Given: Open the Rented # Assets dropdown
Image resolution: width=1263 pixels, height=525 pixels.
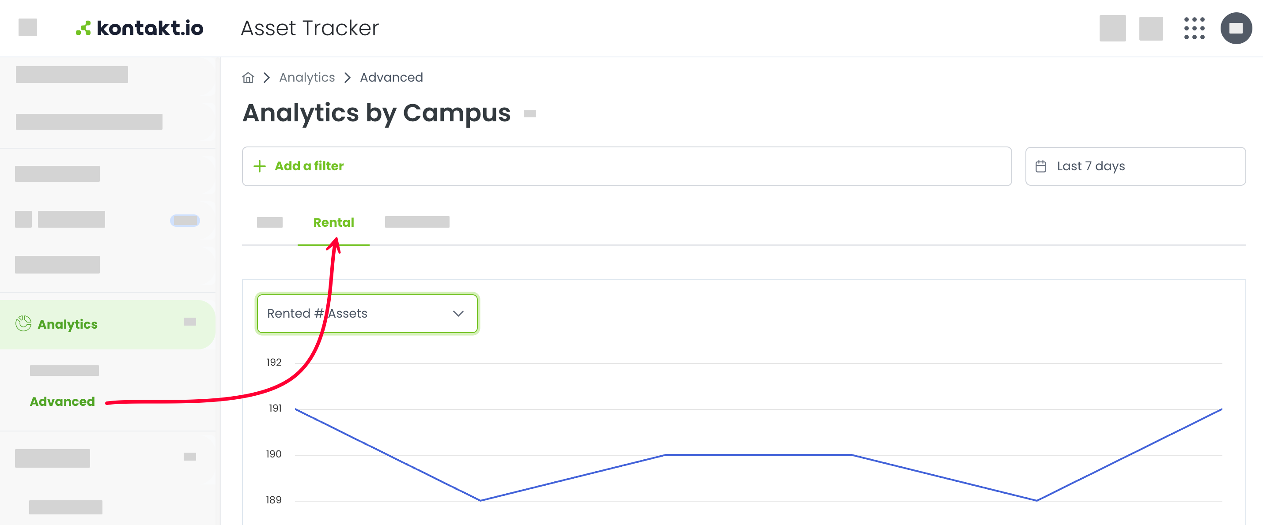Looking at the screenshot, I should pos(367,313).
